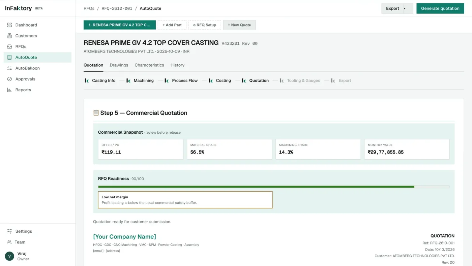
Task: Open Reports in the sidebar
Action: (38, 90)
